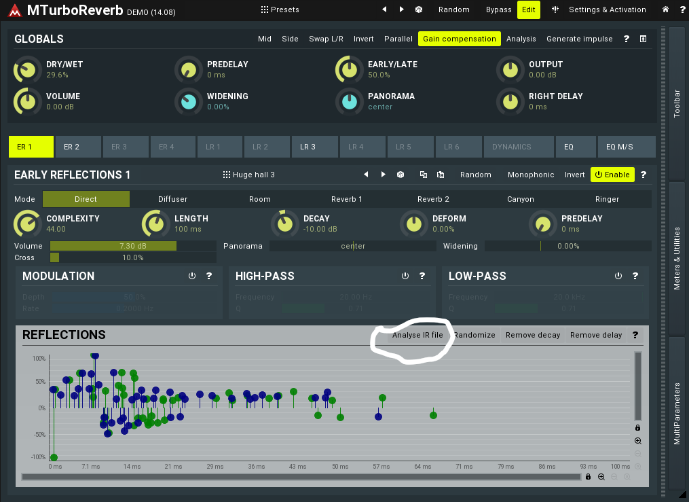
Task: Expand the MultiParameters side panel
Action: point(677,413)
